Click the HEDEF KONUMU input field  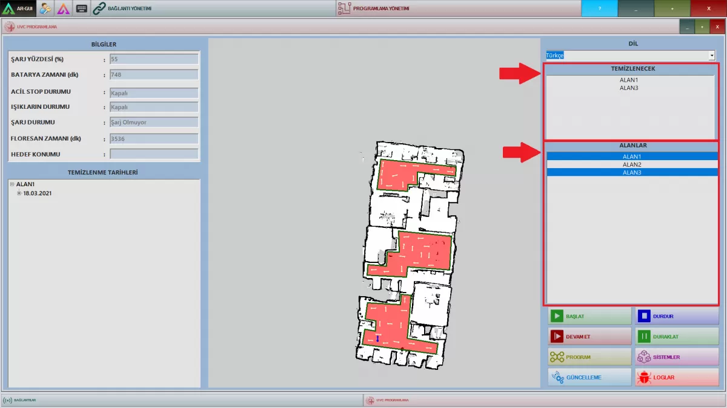point(153,154)
